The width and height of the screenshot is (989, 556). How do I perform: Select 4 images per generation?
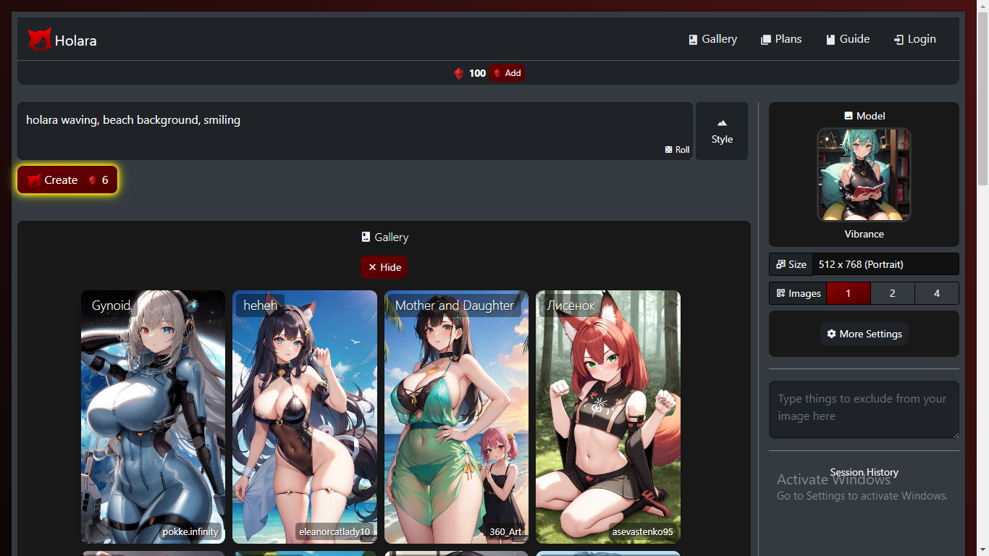937,292
